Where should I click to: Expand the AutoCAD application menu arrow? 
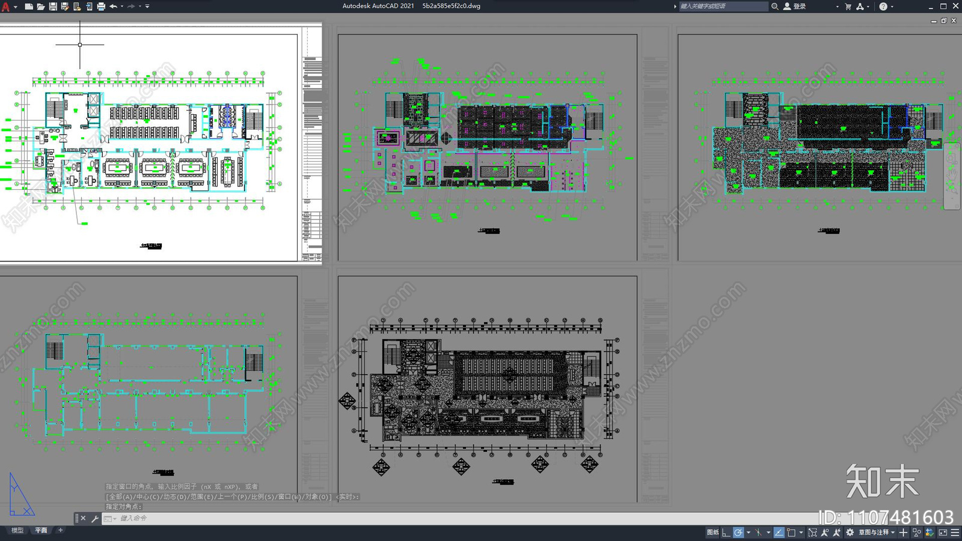coord(15,7)
